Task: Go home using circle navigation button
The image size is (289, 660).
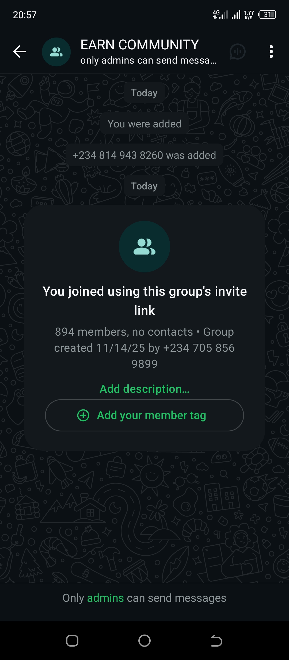Action: (x=144, y=641)
